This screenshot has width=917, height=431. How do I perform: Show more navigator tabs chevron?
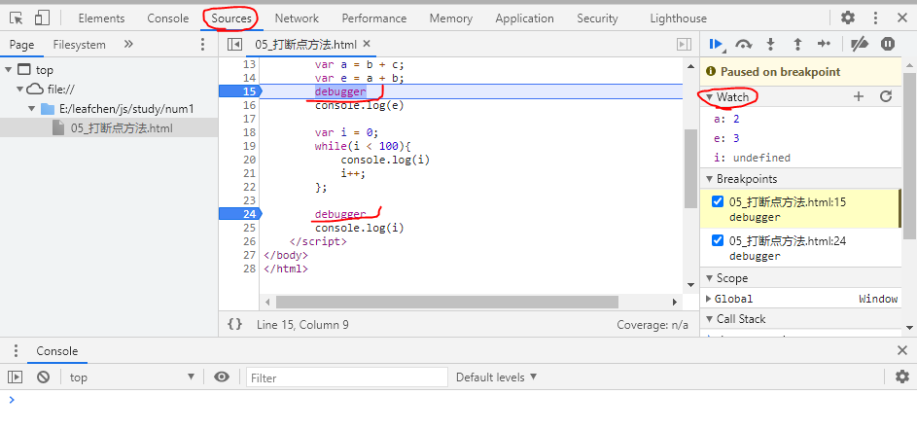tap(128, 45)
